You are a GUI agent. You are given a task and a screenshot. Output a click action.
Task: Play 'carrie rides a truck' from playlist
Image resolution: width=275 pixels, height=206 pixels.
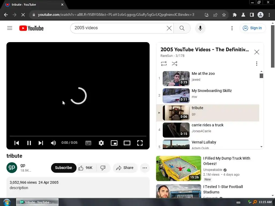pyautogui.click(x=208, y=130)
